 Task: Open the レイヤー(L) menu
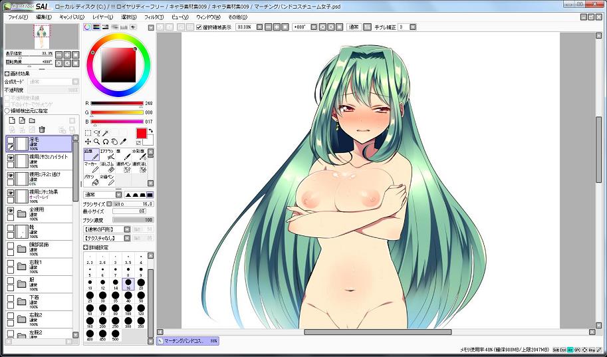[102, 17]
